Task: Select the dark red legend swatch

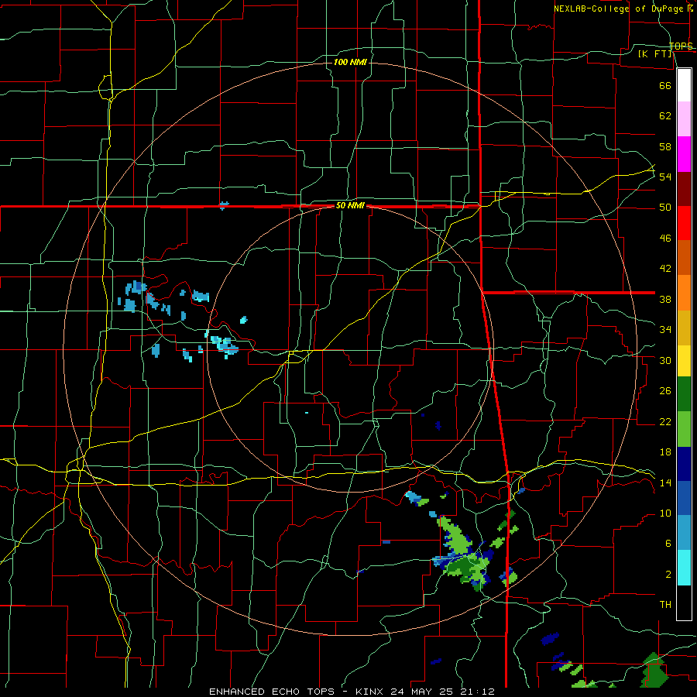Action: [684, 189]
